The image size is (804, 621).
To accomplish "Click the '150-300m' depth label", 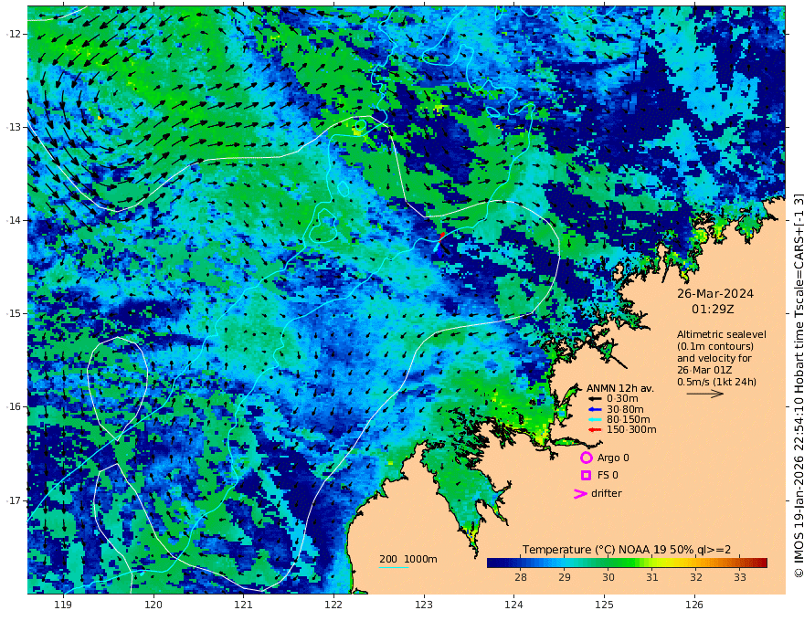I will 631,430.
